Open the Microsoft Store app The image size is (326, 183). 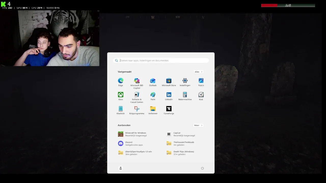(169, 82)
